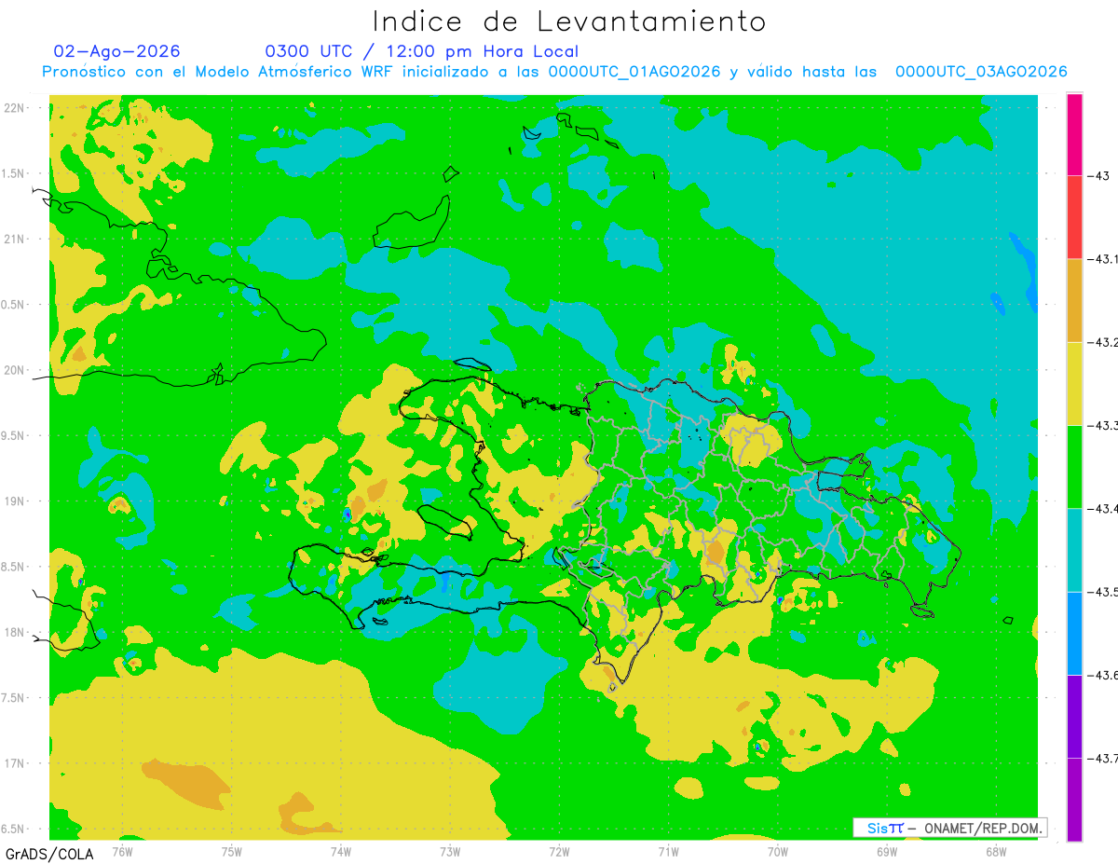Click longitude label '69W'
The width and height of the screenshot is (1118, 864).
coord(887,851)
